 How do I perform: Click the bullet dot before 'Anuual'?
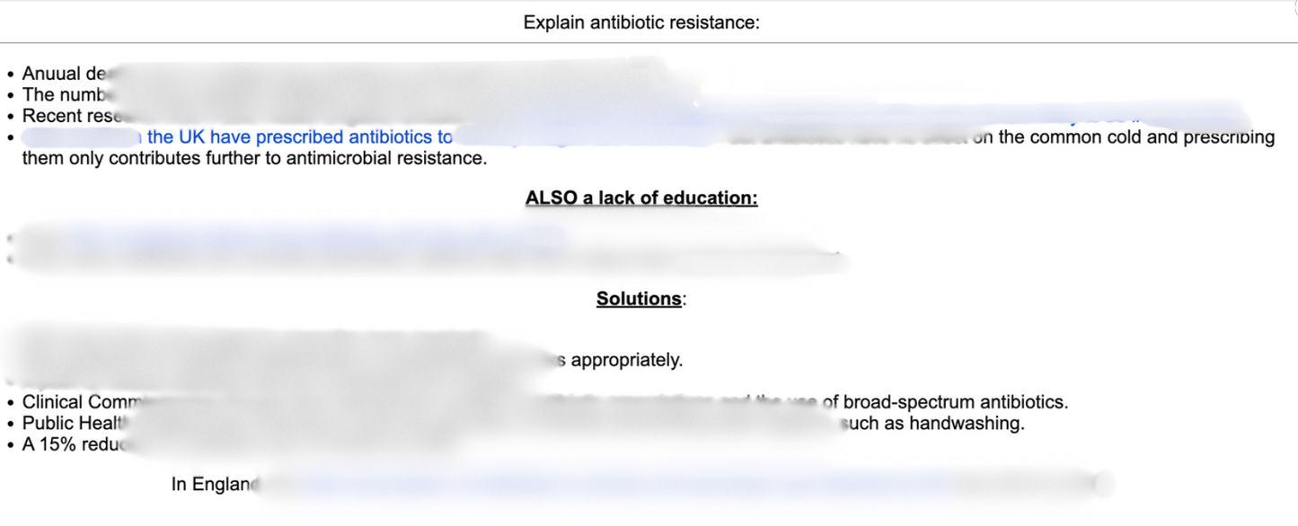tap(10, 75)
